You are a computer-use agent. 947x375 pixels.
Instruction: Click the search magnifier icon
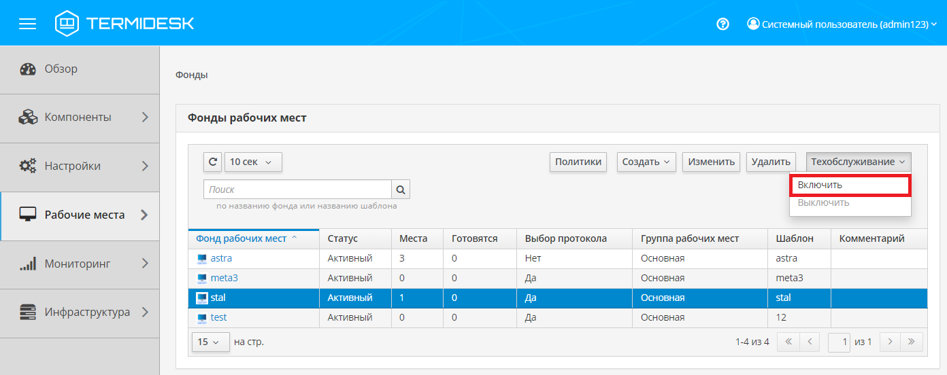[x=401, y=190]
